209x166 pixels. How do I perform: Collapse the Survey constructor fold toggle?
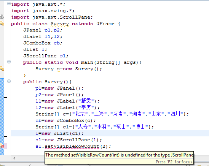coord(9,81)
